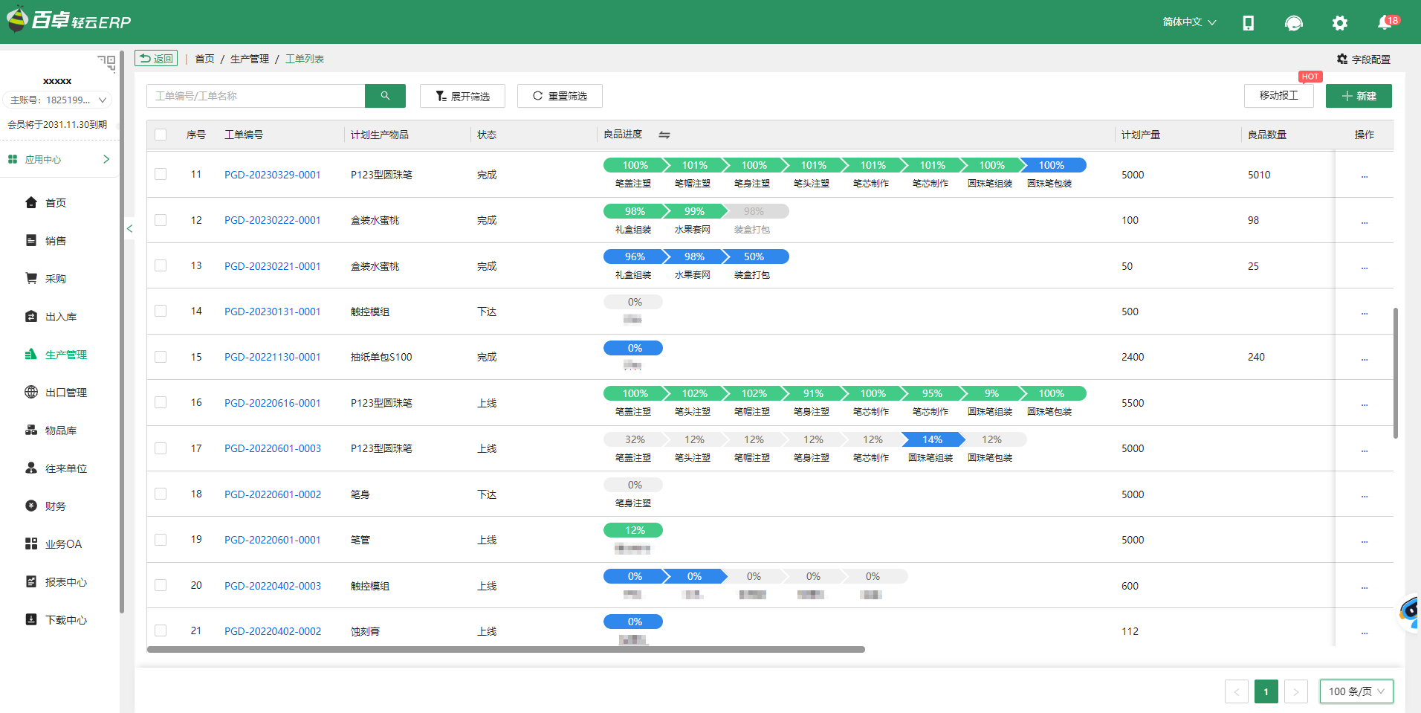Open mobile app icon in header
Screen dimensions: 1421x713
coord(1249,23)
